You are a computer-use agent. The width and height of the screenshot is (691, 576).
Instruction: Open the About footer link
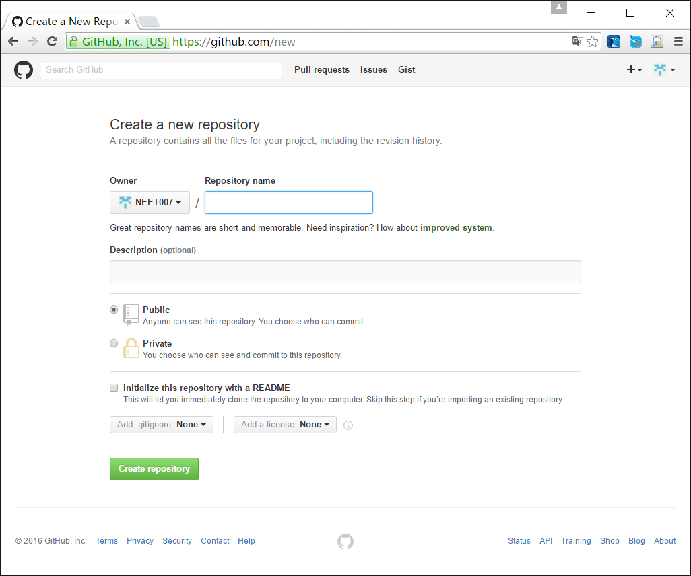(x=665, y=541)
